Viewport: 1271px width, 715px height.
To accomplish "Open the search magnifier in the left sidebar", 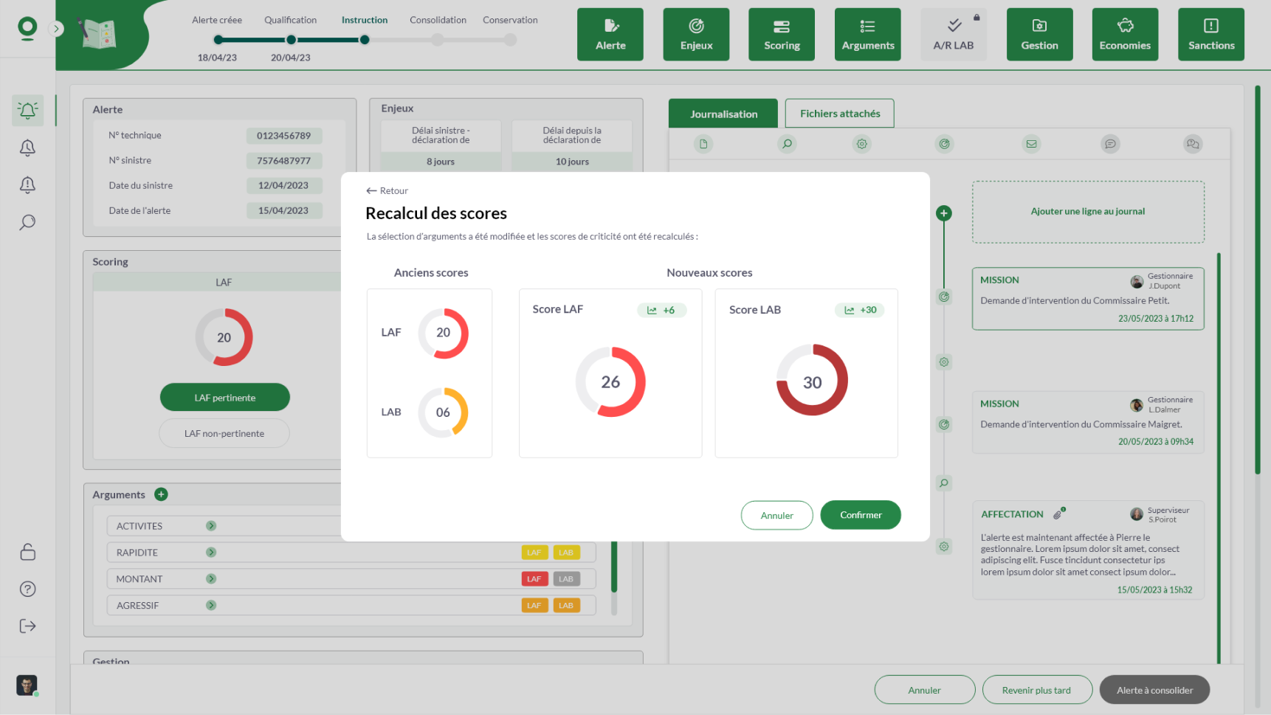I will pos(27,222).
